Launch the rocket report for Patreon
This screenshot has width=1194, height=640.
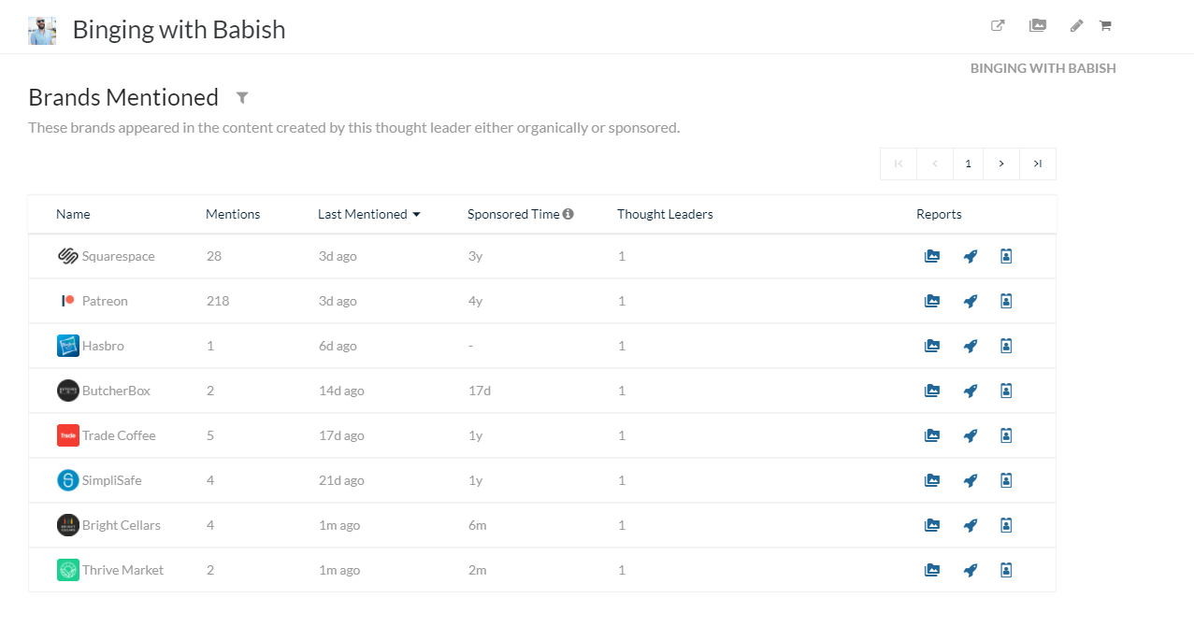pos(971,301)
